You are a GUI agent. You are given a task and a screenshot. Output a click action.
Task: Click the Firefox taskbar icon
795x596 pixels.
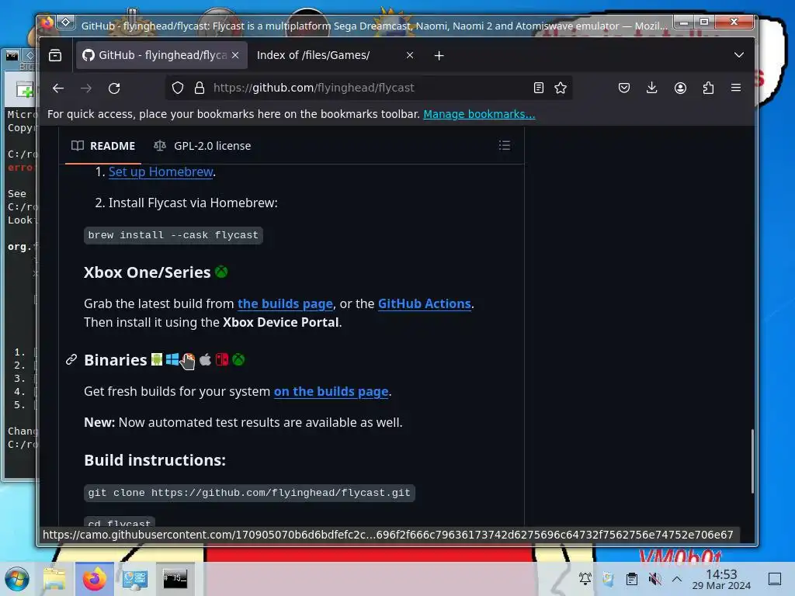click(x=94, y=579)
